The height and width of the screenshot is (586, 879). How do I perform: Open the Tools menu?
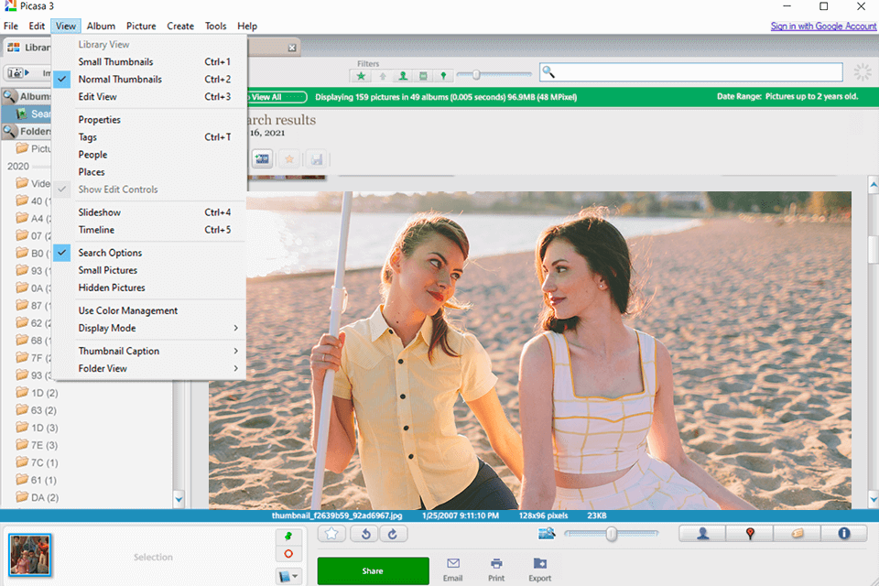click(216, 26)
